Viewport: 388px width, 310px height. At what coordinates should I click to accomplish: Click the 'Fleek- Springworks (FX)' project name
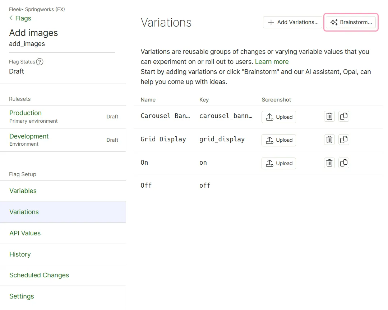[37, 9]
